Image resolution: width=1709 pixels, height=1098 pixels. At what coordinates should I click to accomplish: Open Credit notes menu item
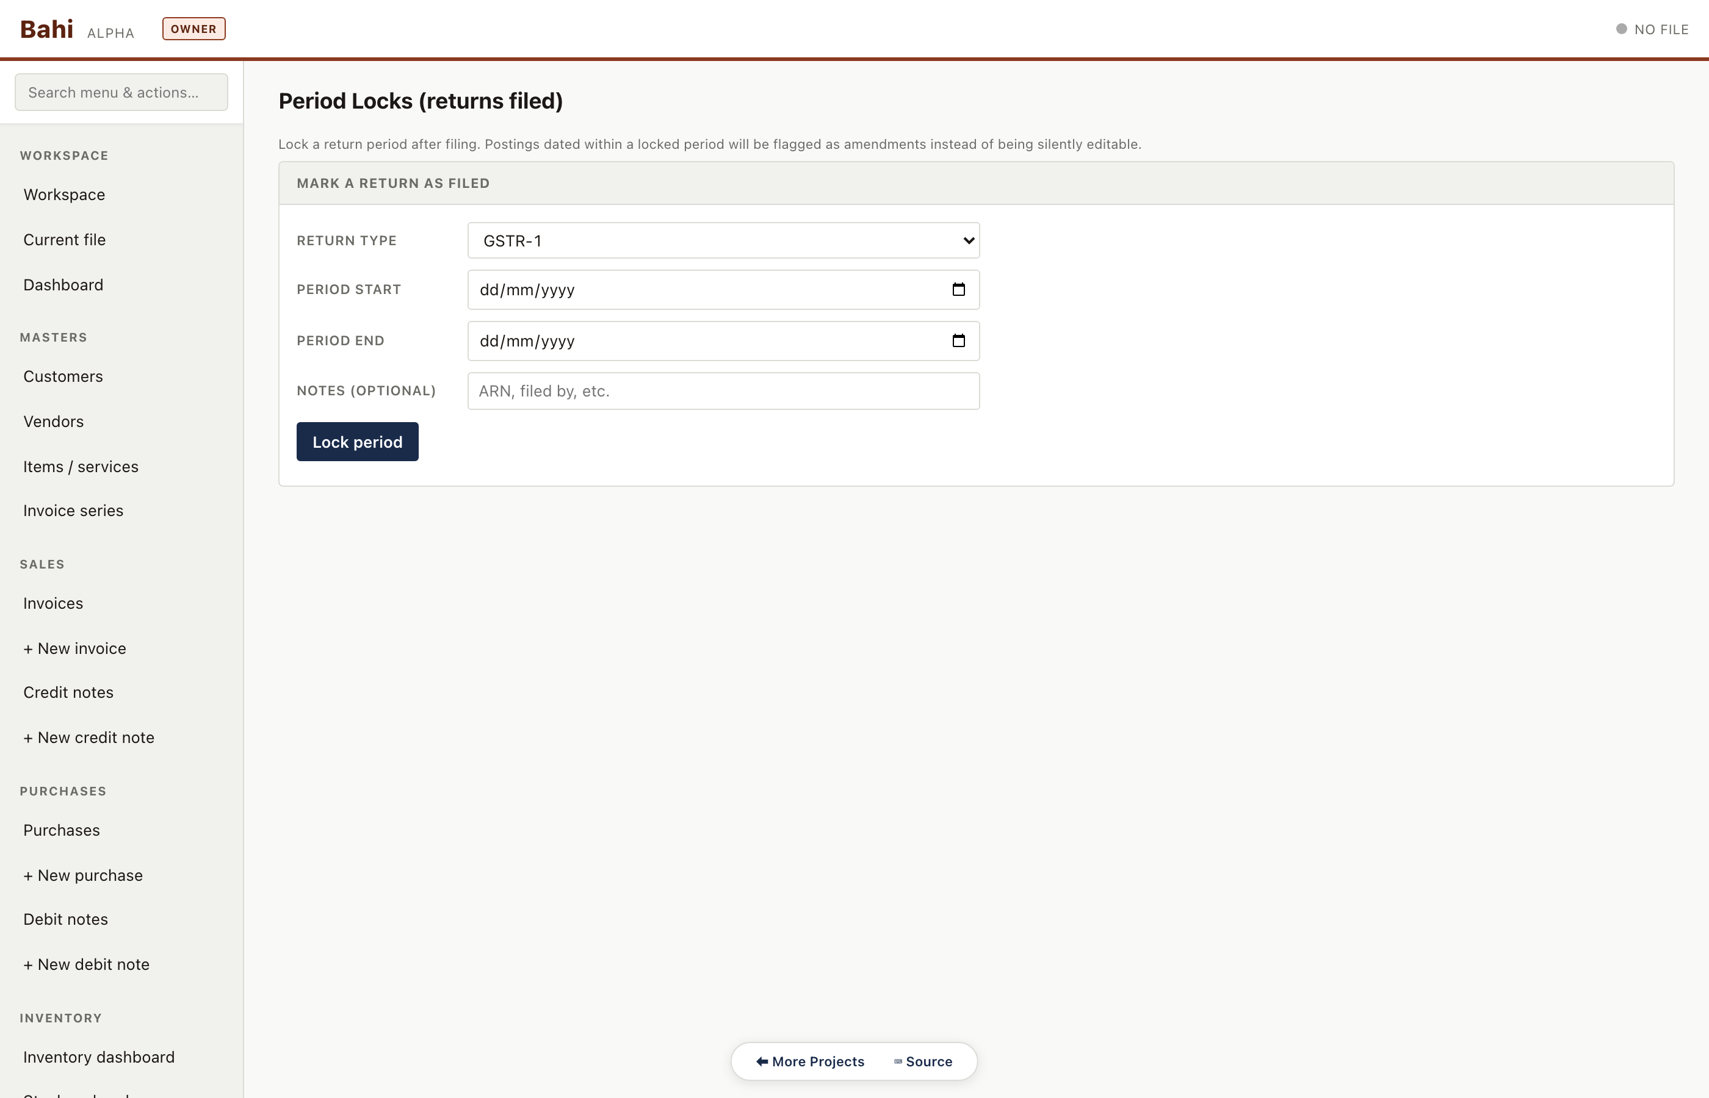tap(68, 692)
